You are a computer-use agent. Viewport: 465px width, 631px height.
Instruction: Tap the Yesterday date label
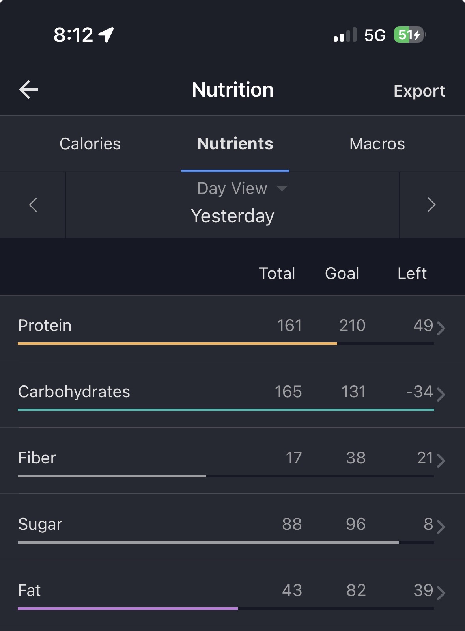(232, 216)
